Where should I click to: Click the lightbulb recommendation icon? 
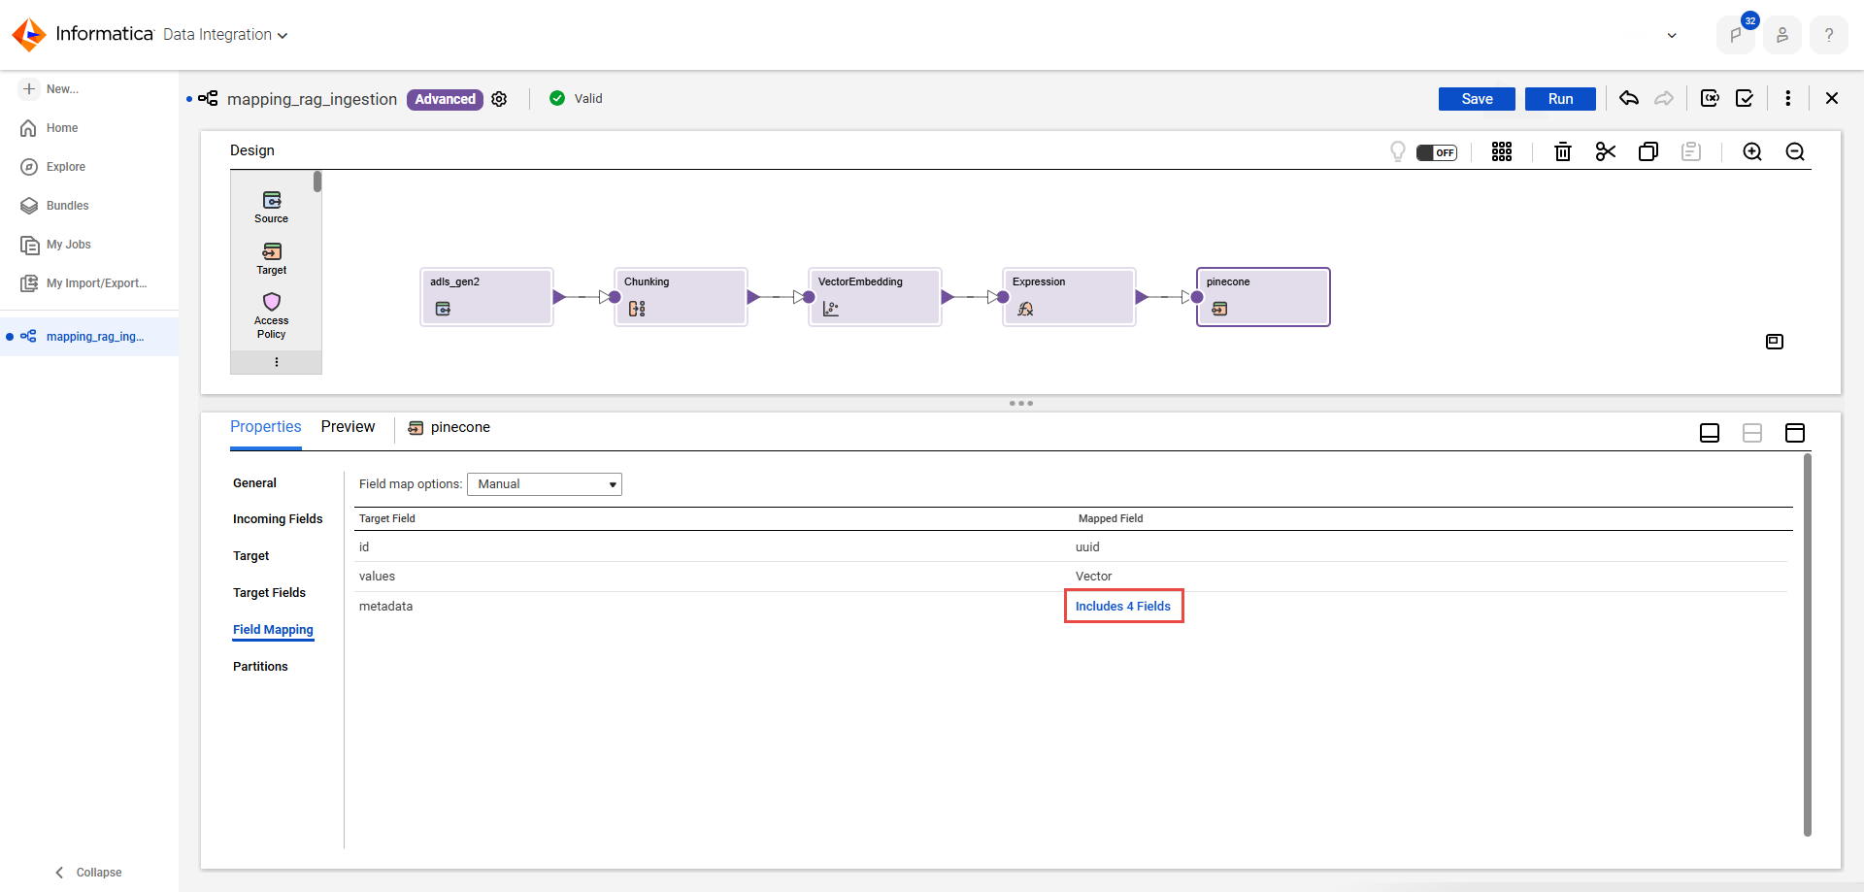[x=1398, y=151]
